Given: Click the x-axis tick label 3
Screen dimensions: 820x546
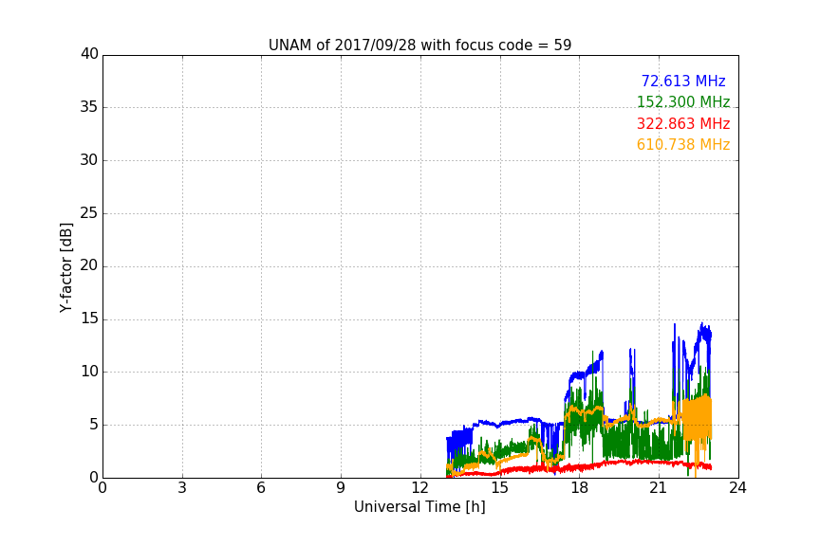Looking at the screenshot, I should [x=182, y=488].
